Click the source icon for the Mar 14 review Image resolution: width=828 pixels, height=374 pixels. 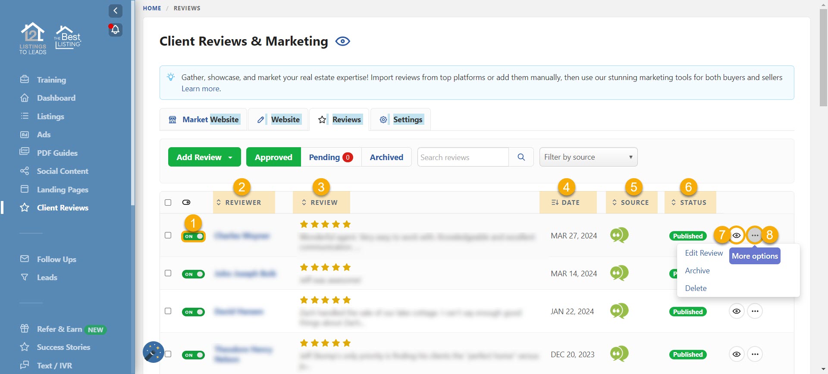pyautogui.click(x=619, y=273)
